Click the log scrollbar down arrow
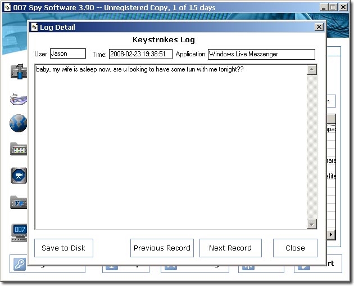This screenshot has width=354, height=286. [312, 224]
